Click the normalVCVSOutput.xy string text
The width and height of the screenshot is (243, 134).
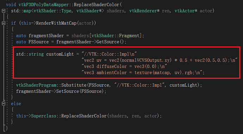[x=146, y=60]
